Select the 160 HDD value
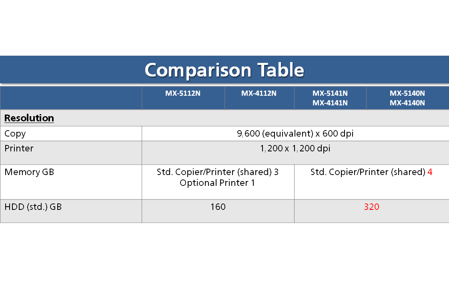449x304 pixels. pyautogui.click(x=218, y=207)
